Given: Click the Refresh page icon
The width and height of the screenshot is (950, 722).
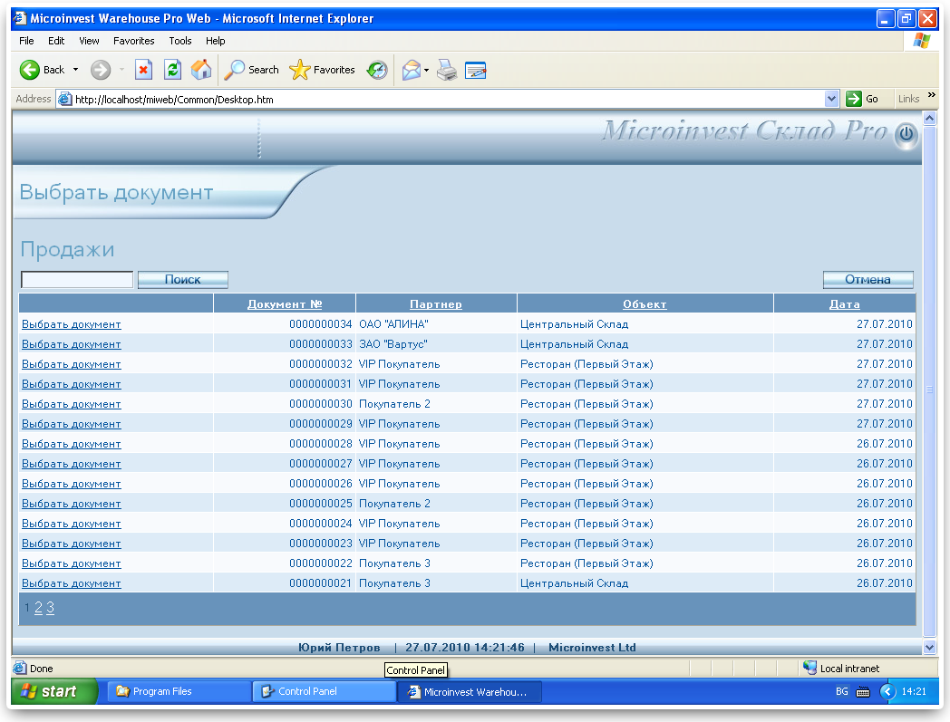Looking at the screenshot, I should coord(172,70).
